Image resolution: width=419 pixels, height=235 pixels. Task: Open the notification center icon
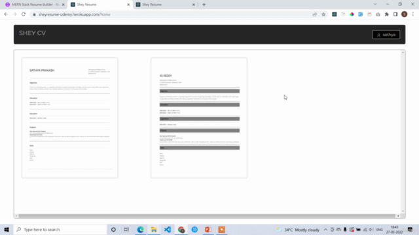tap(410, 230)
